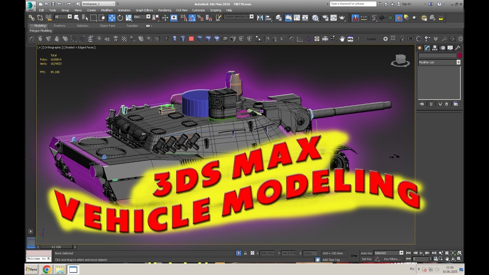Choose the Rectangular Selection Region tool
The width and height of the screenshot is (489, 275).
(x=93, y=18)
